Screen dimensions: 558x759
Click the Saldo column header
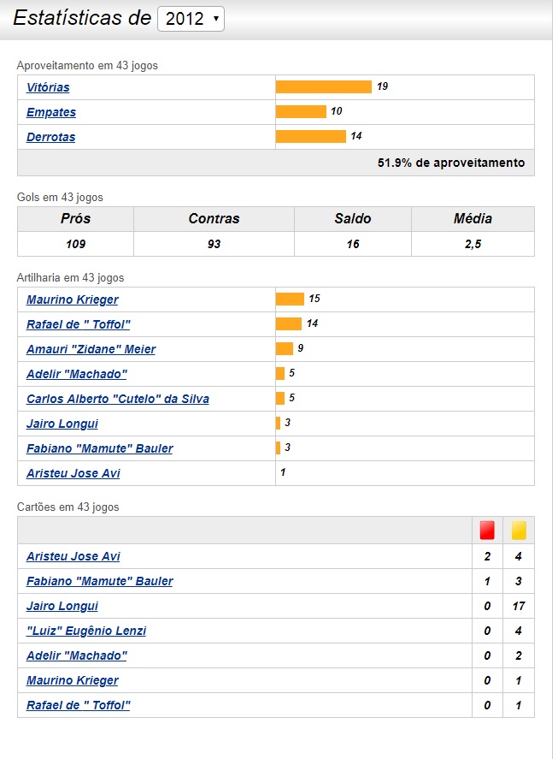tap(352, 219)
